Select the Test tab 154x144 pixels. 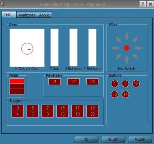(x=9, y=14)
